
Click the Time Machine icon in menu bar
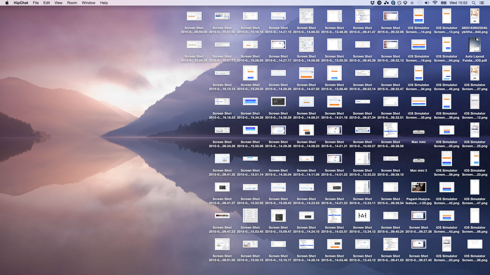(x=419, y=3)
